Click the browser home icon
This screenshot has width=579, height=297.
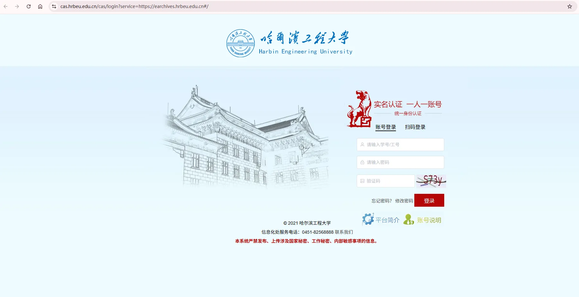(x=40, y=6)
